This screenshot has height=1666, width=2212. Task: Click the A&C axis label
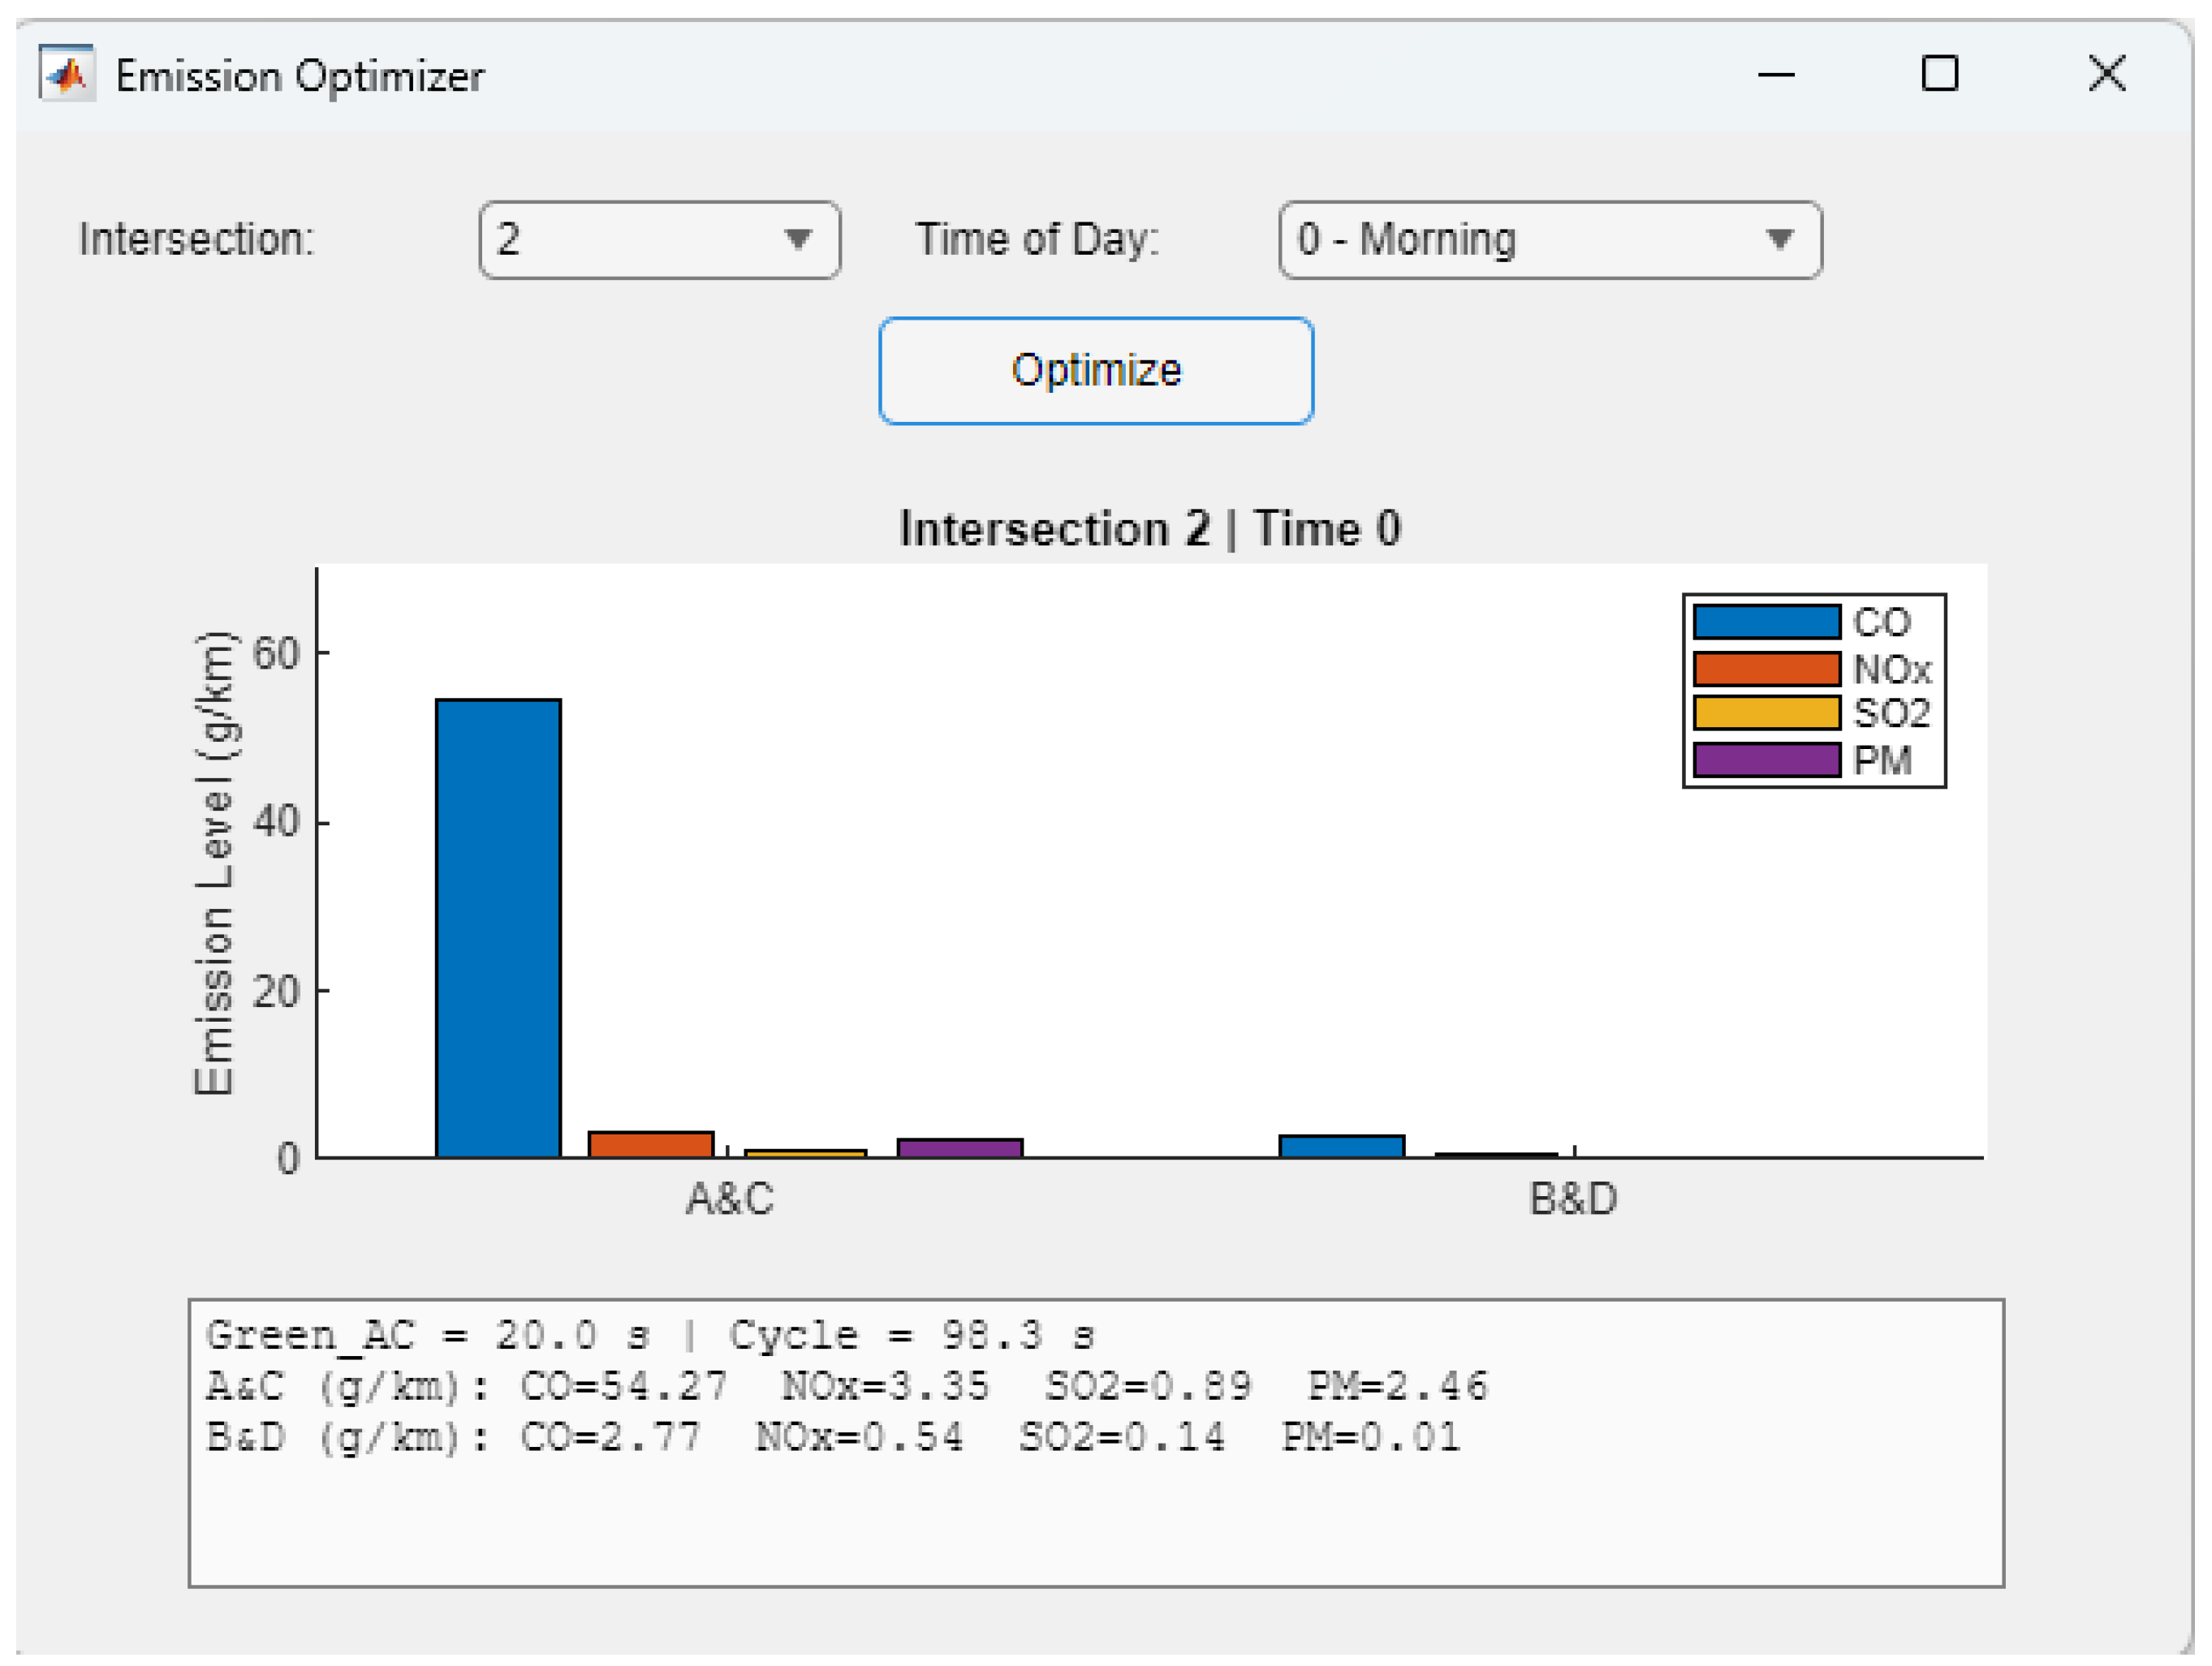tap(729, 1199)
